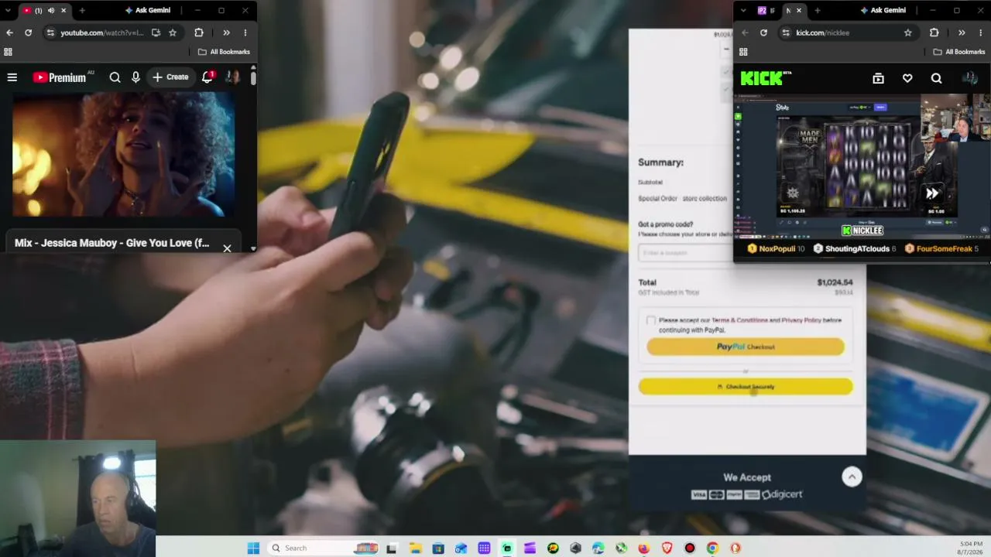
Task: Open Google Chrome from the taskbar
Action: coord(712,548)
